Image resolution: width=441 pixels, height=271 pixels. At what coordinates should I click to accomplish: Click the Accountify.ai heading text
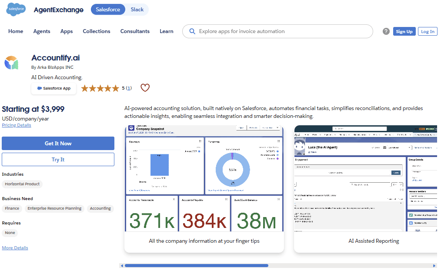(x=55, y=58)
